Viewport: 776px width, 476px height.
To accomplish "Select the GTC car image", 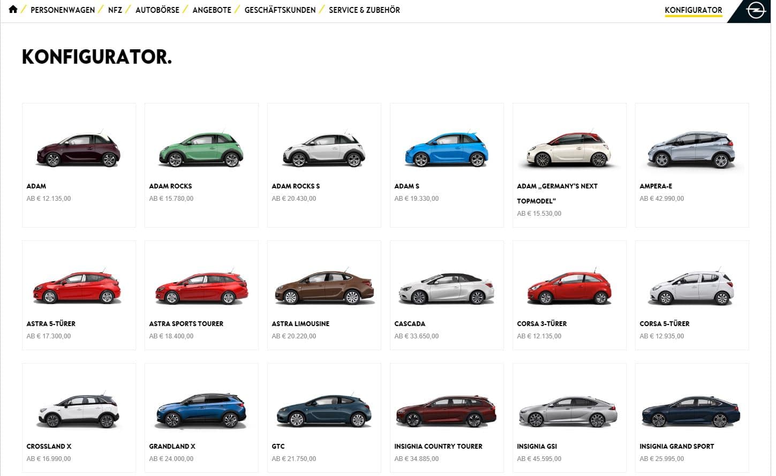I will point(323,411).
